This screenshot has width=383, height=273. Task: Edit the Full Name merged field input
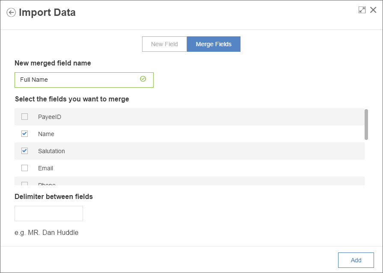click(x=84, y=80)
